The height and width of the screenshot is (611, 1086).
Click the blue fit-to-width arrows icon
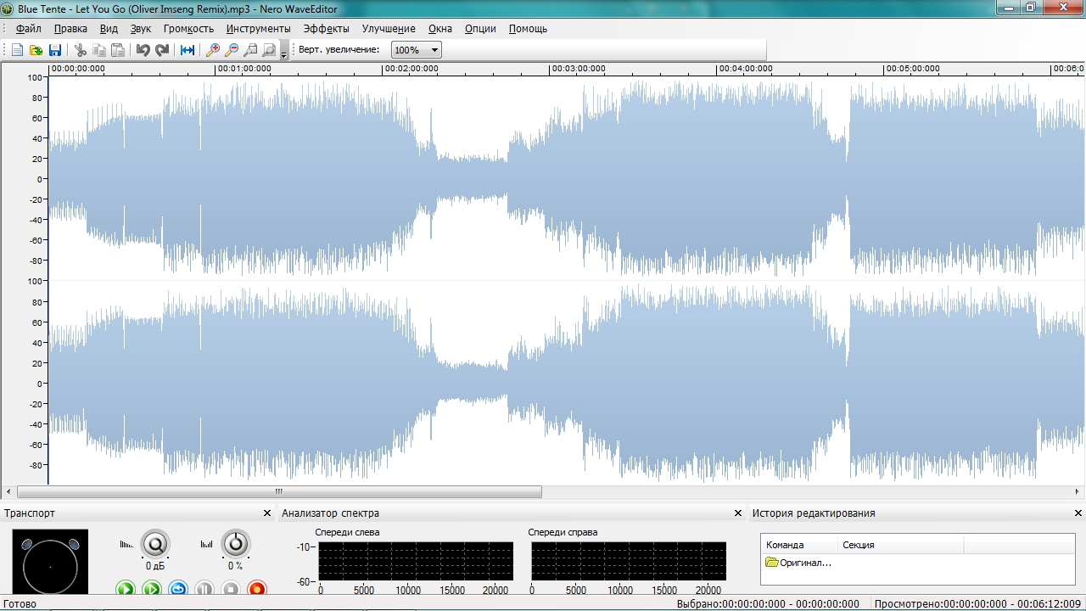click(x=188, y=50)
